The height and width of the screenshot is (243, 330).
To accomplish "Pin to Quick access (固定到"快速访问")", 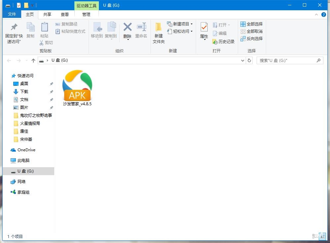I will 14,33.
